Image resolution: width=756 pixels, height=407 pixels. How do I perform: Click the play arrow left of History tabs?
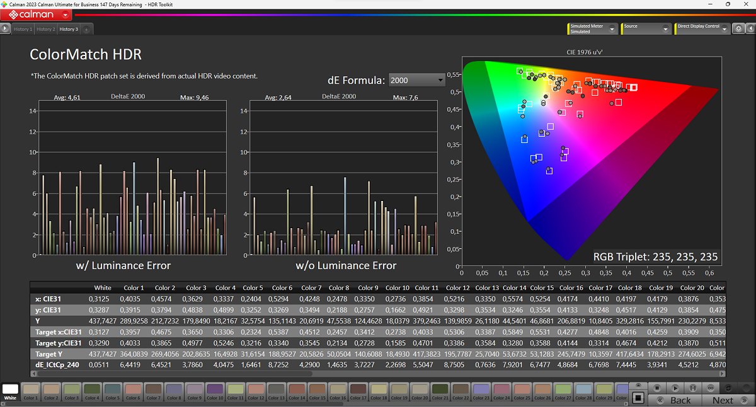coord(5,29)
